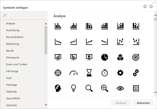Screen dimensions: 157x109
Task: Pick the crosshair target icon
Action: (x=58, y=73)
